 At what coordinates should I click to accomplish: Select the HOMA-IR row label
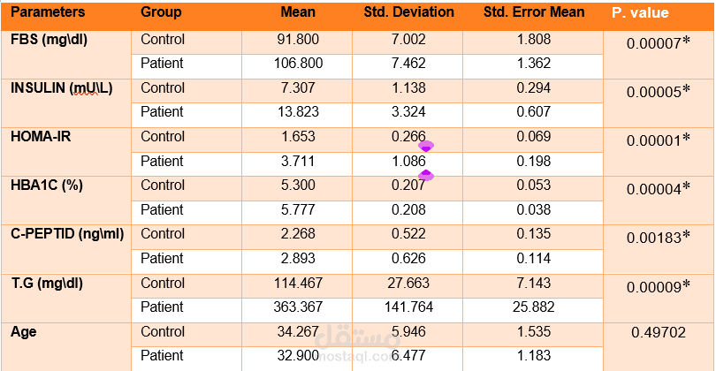tap(41, 136)
